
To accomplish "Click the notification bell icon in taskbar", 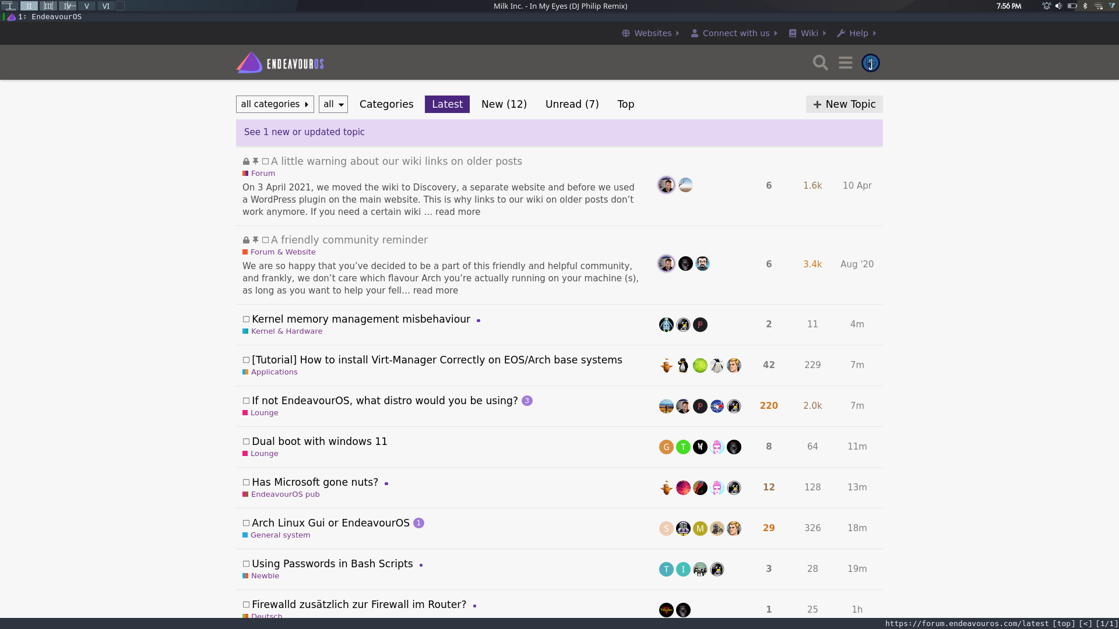I will (x=1047, y=6).
